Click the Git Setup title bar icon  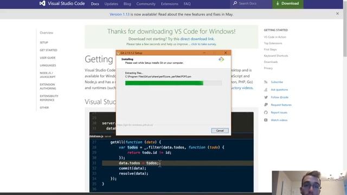coord(118,53)
